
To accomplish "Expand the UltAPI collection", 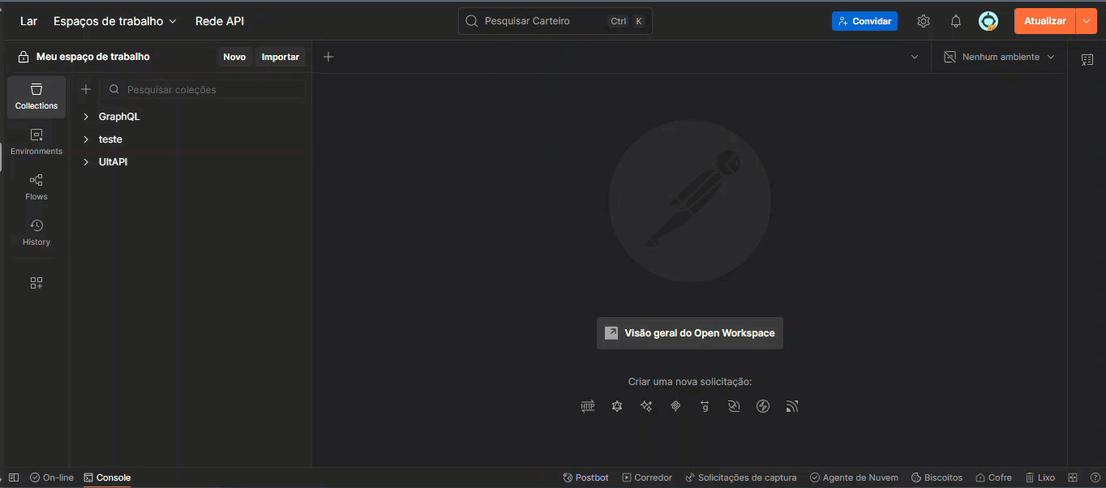I will (86, 162).
